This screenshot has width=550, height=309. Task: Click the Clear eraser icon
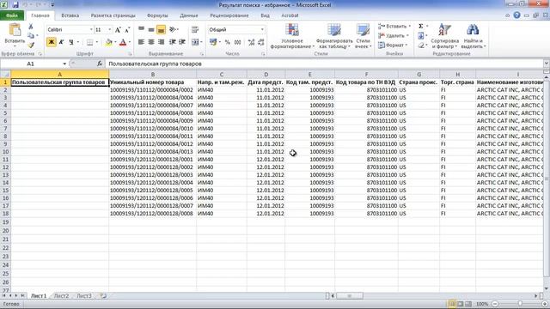pyautogui.click(x=421, y=45)
